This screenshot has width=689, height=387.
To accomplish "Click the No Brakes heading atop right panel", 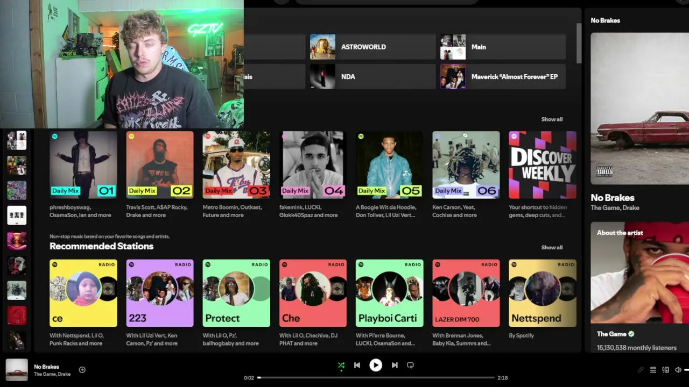I will (605, 20).
